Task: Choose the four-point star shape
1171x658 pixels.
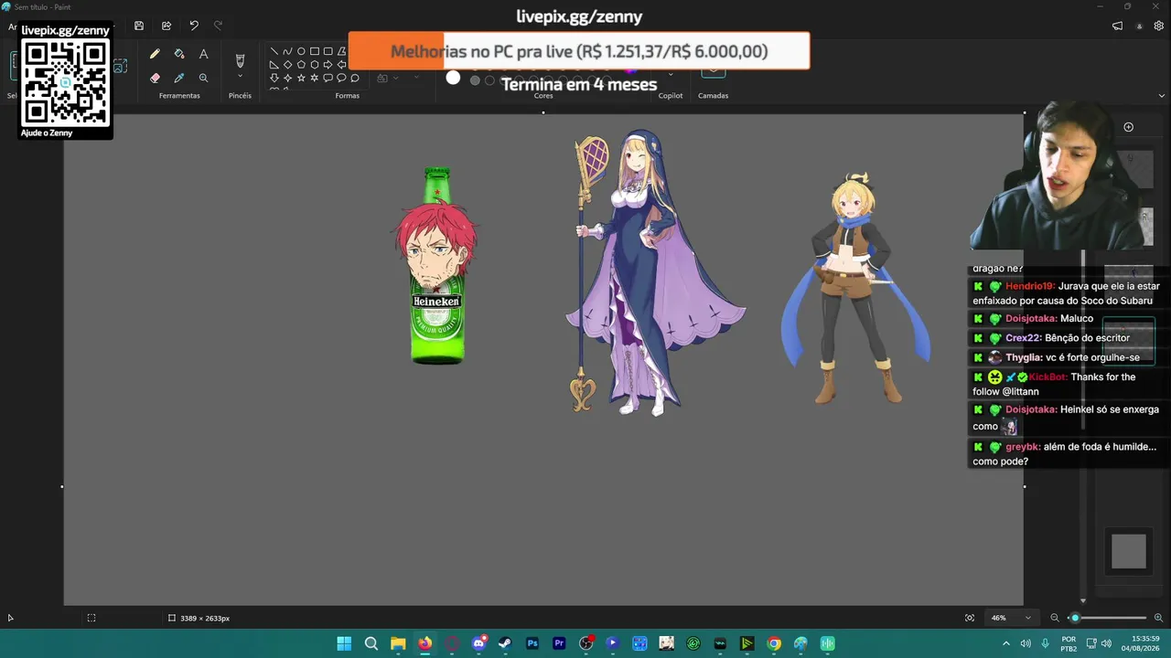Action: coord(287,79)
